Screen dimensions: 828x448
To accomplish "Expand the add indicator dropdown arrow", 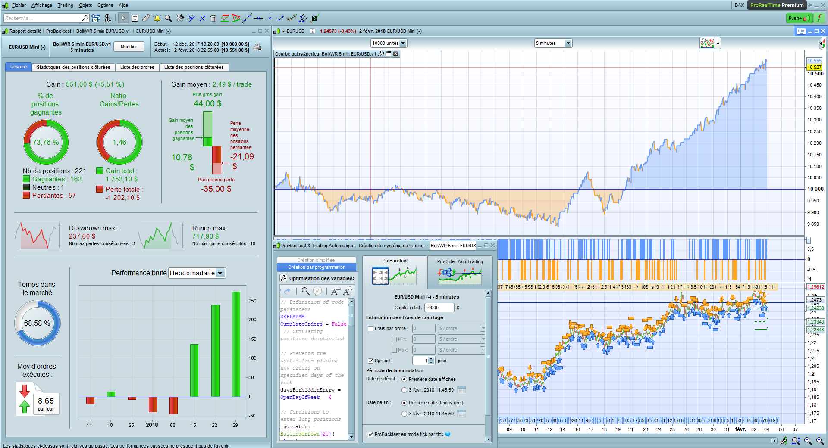I will pos(718,43).
